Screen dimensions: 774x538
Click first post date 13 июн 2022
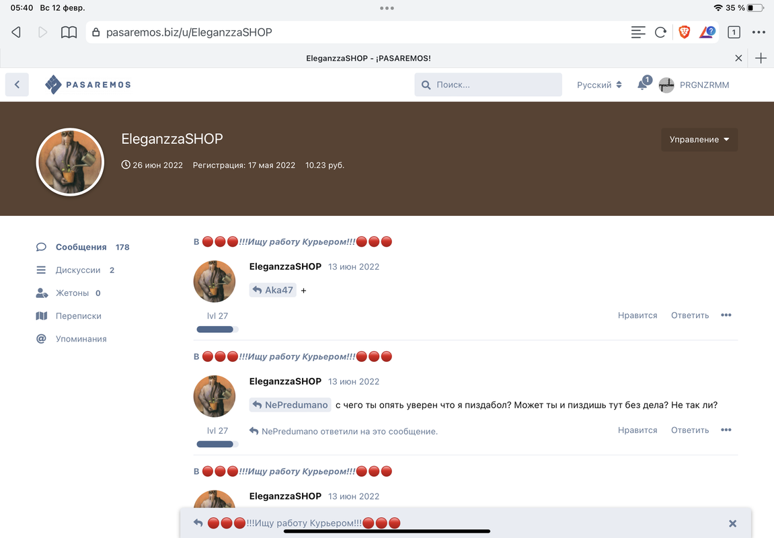pos(354,267)
